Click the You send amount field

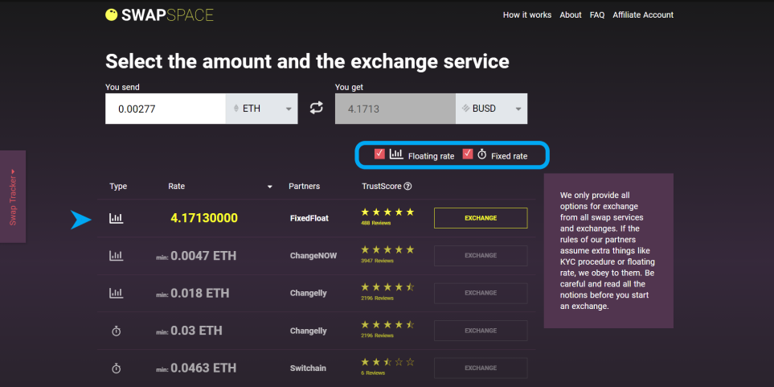tap(166, 109)
